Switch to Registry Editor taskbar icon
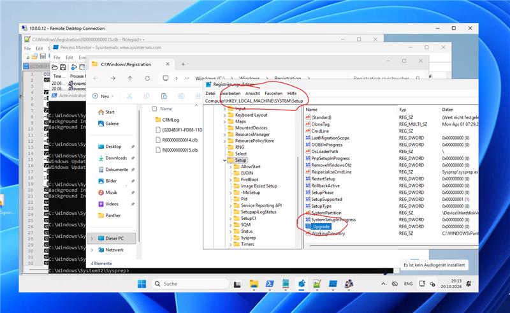Screen dimensions: 510x313 (302, 284)
